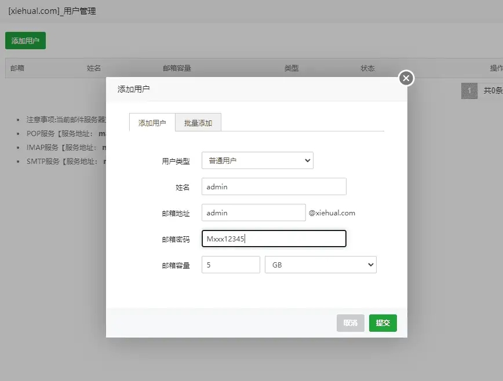The image size is (503, 381).
Task: Expand the user type selector to change role
Action: 257,160
